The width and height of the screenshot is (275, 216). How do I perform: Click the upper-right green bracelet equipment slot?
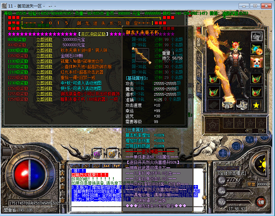[256, 79]
